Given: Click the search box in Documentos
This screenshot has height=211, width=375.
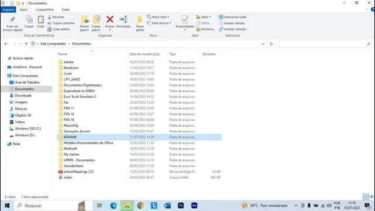Looking at the screenshot, I should pyautogui.click(x=325, y=44).
